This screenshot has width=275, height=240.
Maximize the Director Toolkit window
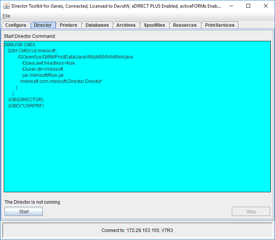248,6
